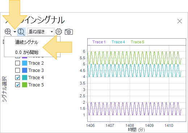Enable the Trace 2 checkbox
The height and width of the screenshot is (133, 188).
click(x=18, y=63)
